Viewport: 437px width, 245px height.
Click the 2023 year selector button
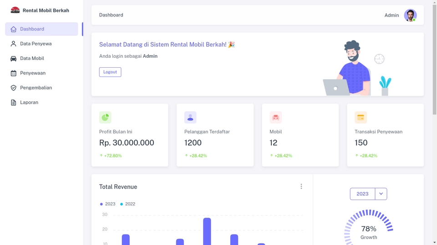click(x=362, y=194)
